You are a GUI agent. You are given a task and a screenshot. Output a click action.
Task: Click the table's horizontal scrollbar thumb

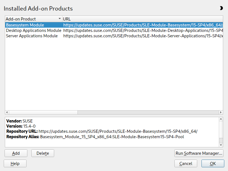point(43,112)
